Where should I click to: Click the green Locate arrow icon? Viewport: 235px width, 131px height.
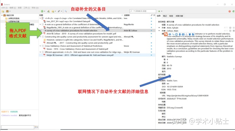point(159,11)
